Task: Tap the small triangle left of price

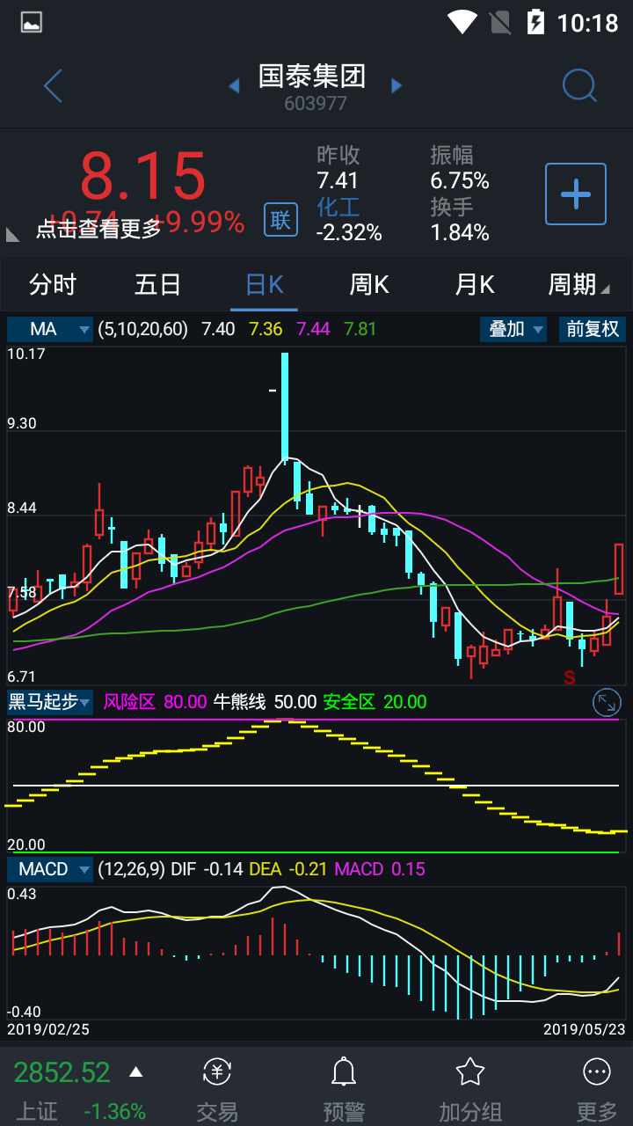Action: (x=12, y=234)
